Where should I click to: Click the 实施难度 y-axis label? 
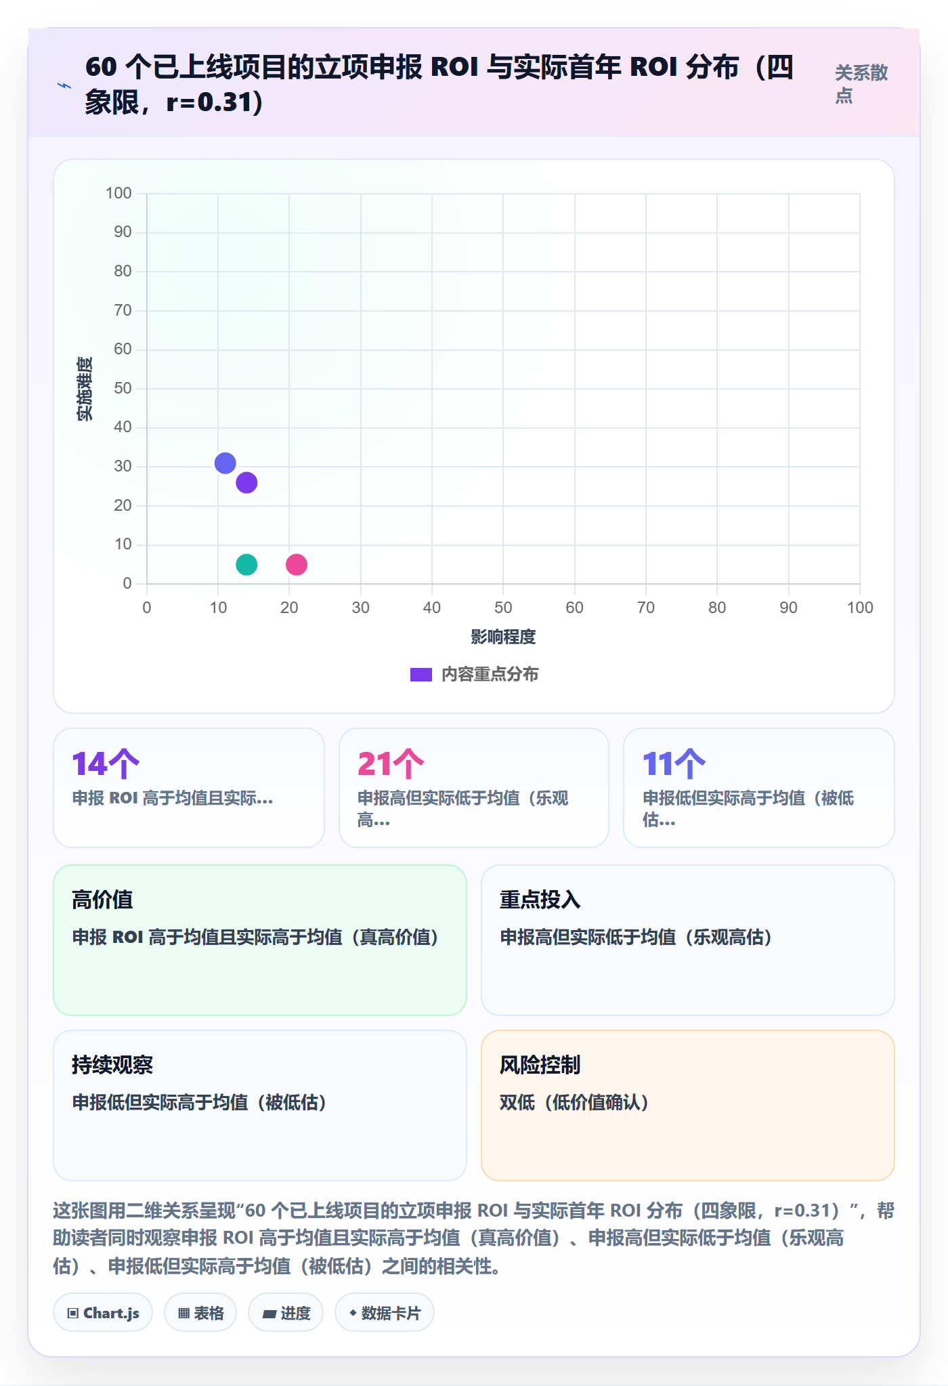point(85,389)
